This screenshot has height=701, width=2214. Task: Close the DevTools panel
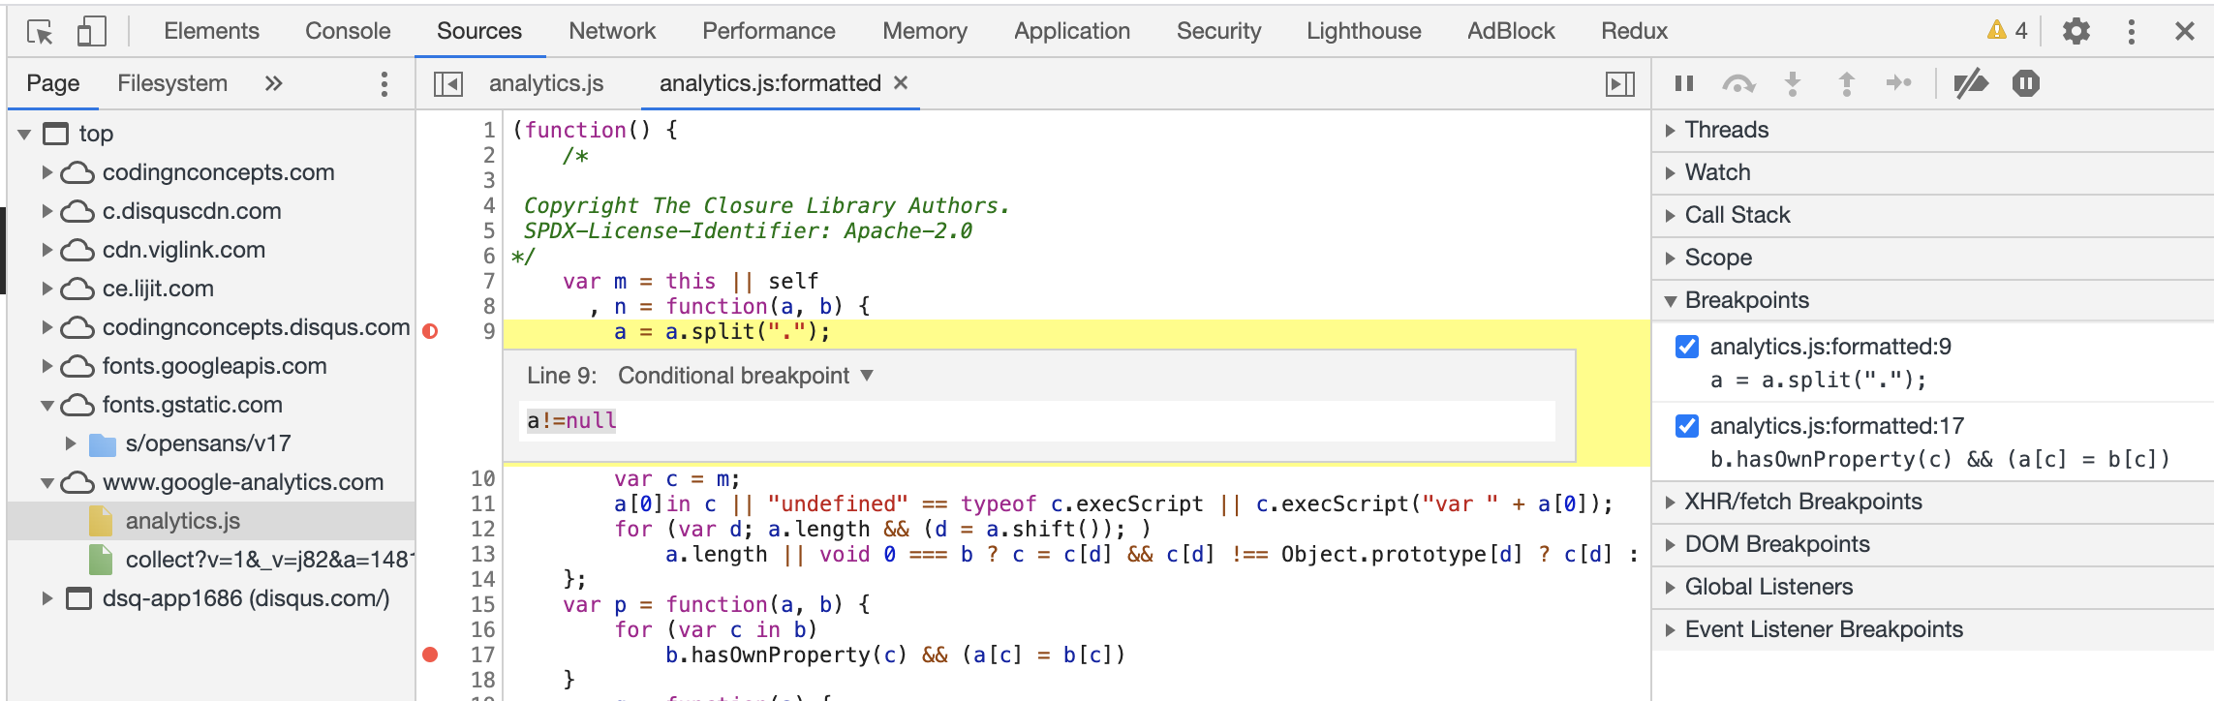pyautogui.click(x=2184, y=32)
